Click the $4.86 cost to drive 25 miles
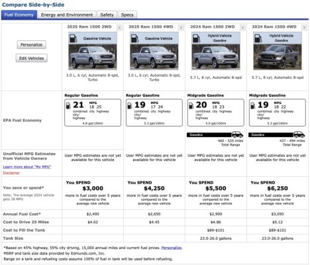This screenshot has height=265, width=310. pyautogui.click(x=216, y=222)
